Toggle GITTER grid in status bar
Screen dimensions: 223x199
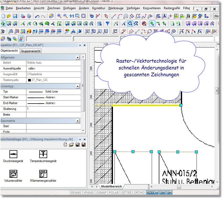[x=126, y=192]
